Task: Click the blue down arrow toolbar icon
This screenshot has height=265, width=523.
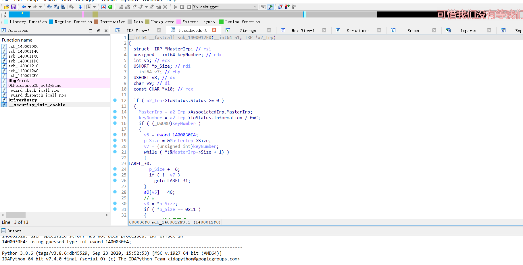Action: click(80, 7)
